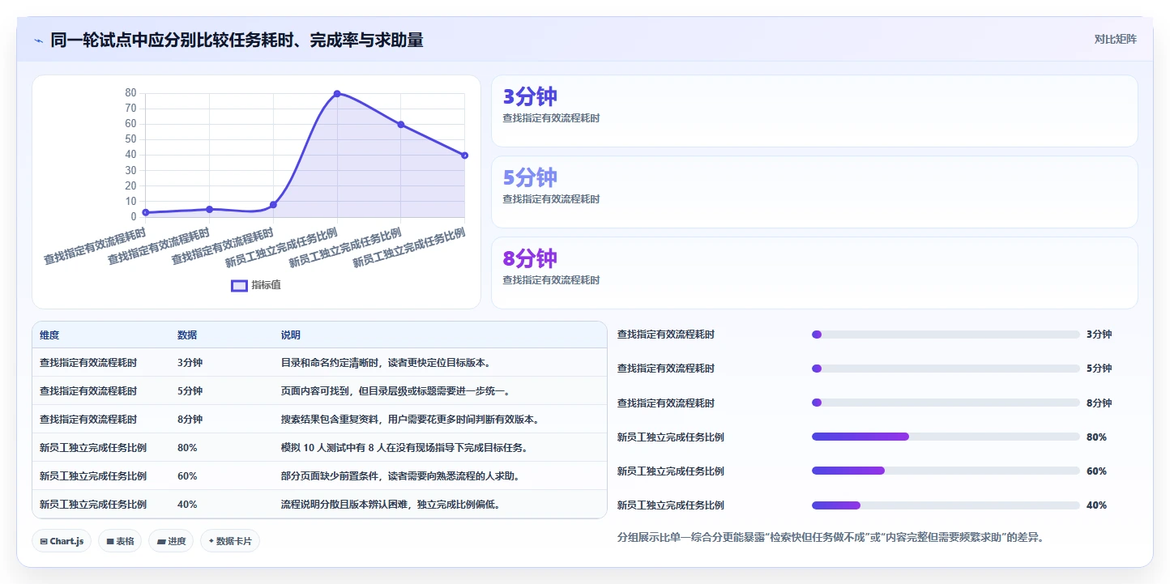Screen dimensions: 1170x584
Task: Click description starting "搜索结果包含重复资料"
Action: pos(411,420)
